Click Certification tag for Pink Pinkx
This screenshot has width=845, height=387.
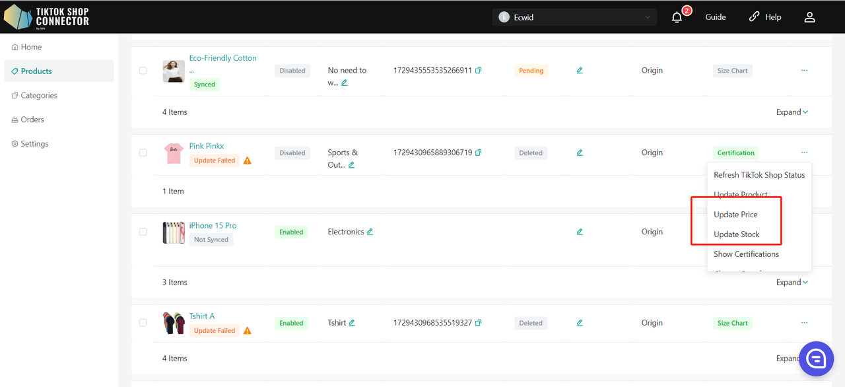tap(736, 153)
